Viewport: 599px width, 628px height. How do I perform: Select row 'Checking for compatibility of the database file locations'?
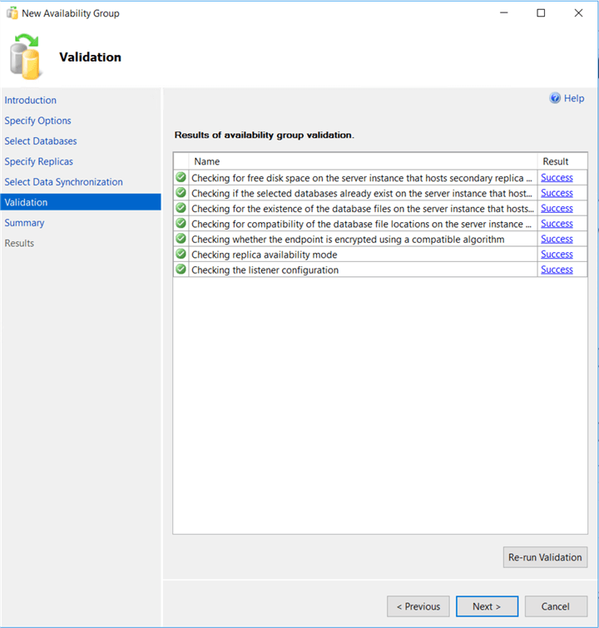coord(381,224)
